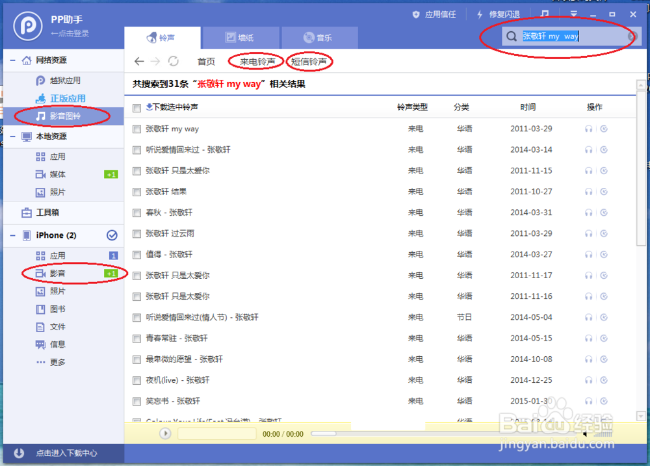Click the player volume speaker icon
The image size is (650, 466).
coord(584,434)
